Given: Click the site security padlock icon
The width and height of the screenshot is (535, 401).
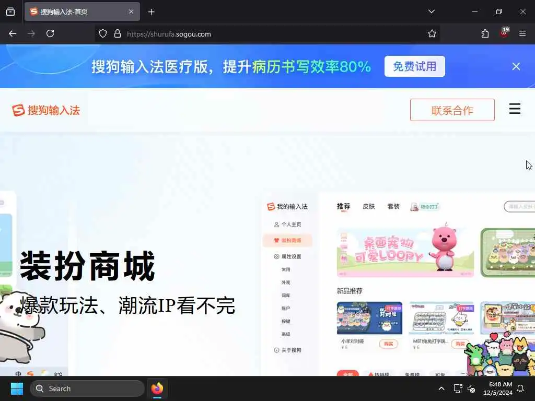Looking at the screenshot, I should click(118, 34).
